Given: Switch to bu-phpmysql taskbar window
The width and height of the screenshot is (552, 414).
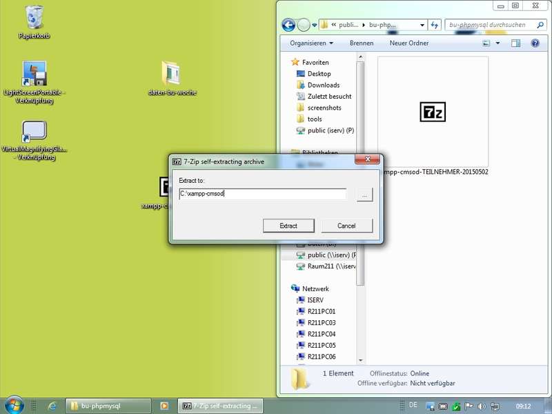Looking at the screenshot, I should coord(108,406).
